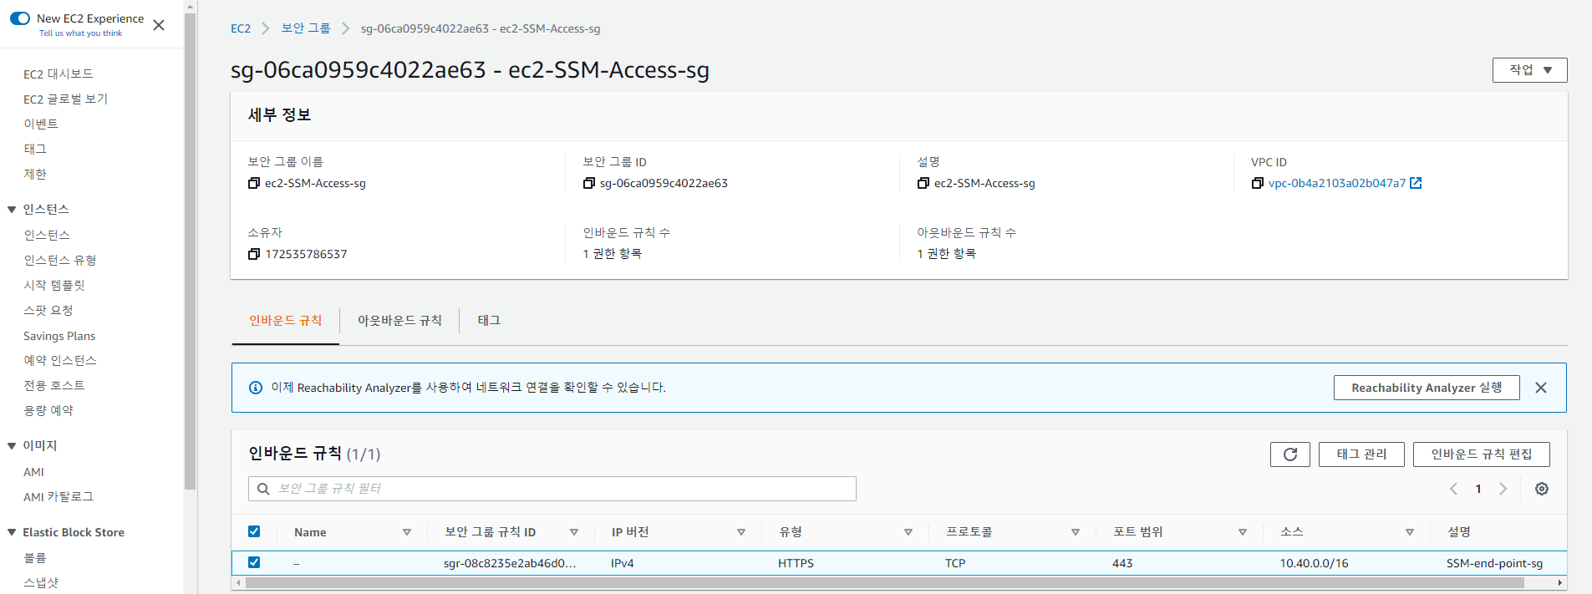Click source value 10.40.0.0/16
This screenshot has width=1592, height=594.
pos(1314,563)
